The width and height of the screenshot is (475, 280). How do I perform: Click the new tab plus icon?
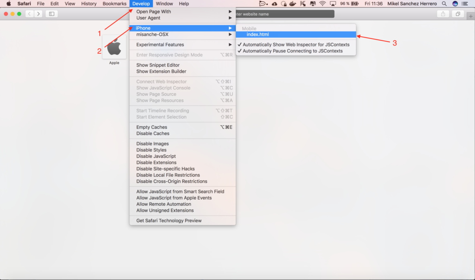pos(470,16)
